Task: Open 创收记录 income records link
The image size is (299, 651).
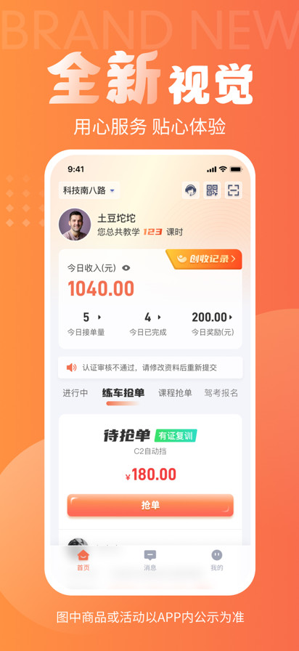Action: click(x=204, y=259)
